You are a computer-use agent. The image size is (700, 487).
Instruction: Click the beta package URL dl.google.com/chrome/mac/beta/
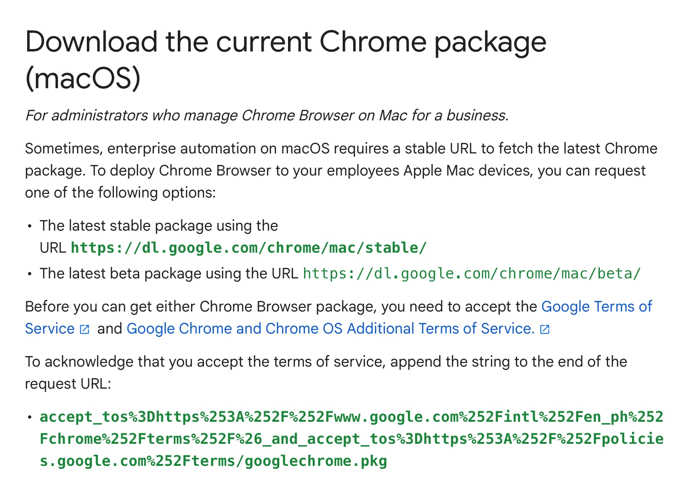pyautogui.click(x=472, y=274)
